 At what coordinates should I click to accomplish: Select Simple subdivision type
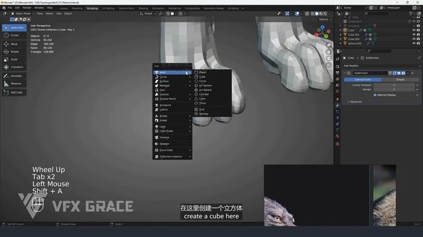click(x=401, y=80)
